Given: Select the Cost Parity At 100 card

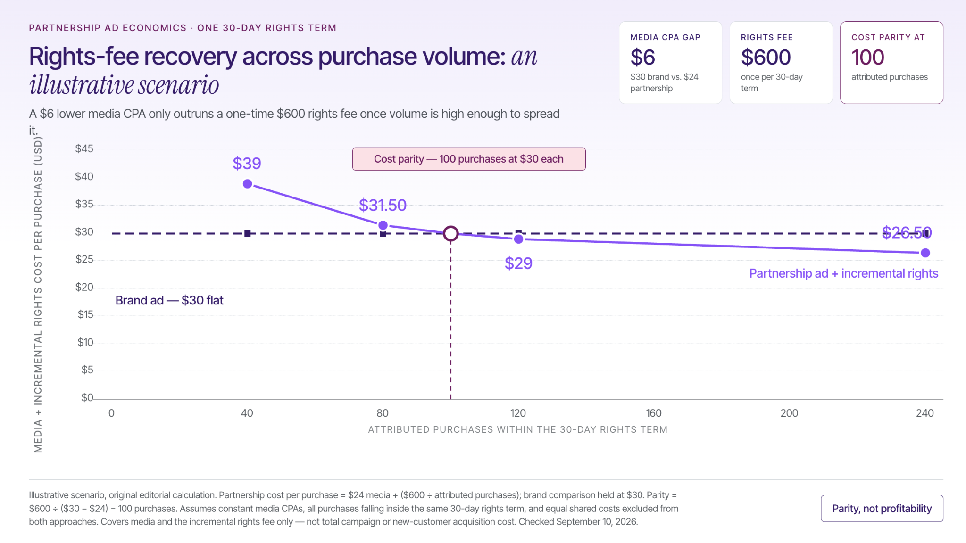Looking at the screenshot, I should click(x=891, y=62).
